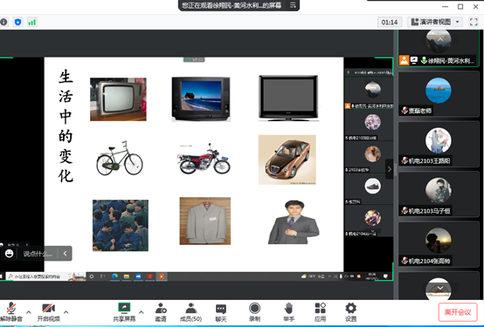Viewport: 484px width, 327px height.
Task: Open File Explorer icon in shared taskbar
Action: click(127, 276)
